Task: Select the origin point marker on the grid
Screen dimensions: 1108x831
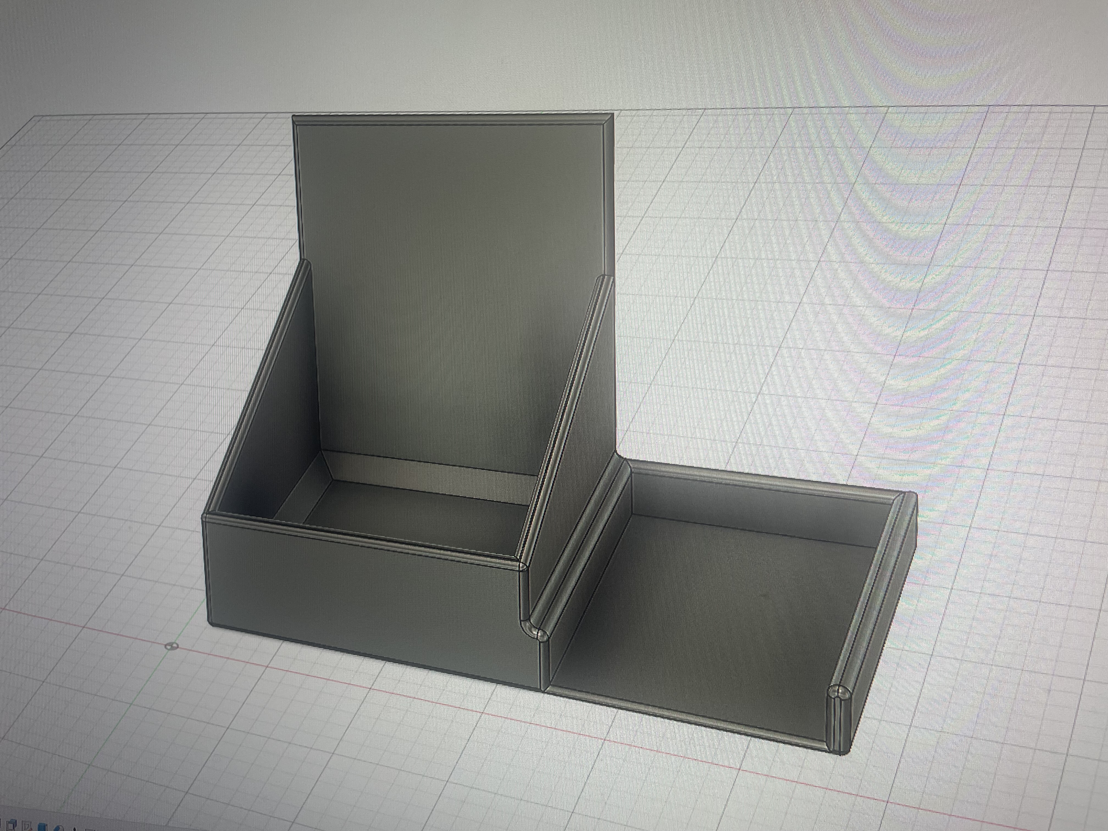Action: pos(172,646)
